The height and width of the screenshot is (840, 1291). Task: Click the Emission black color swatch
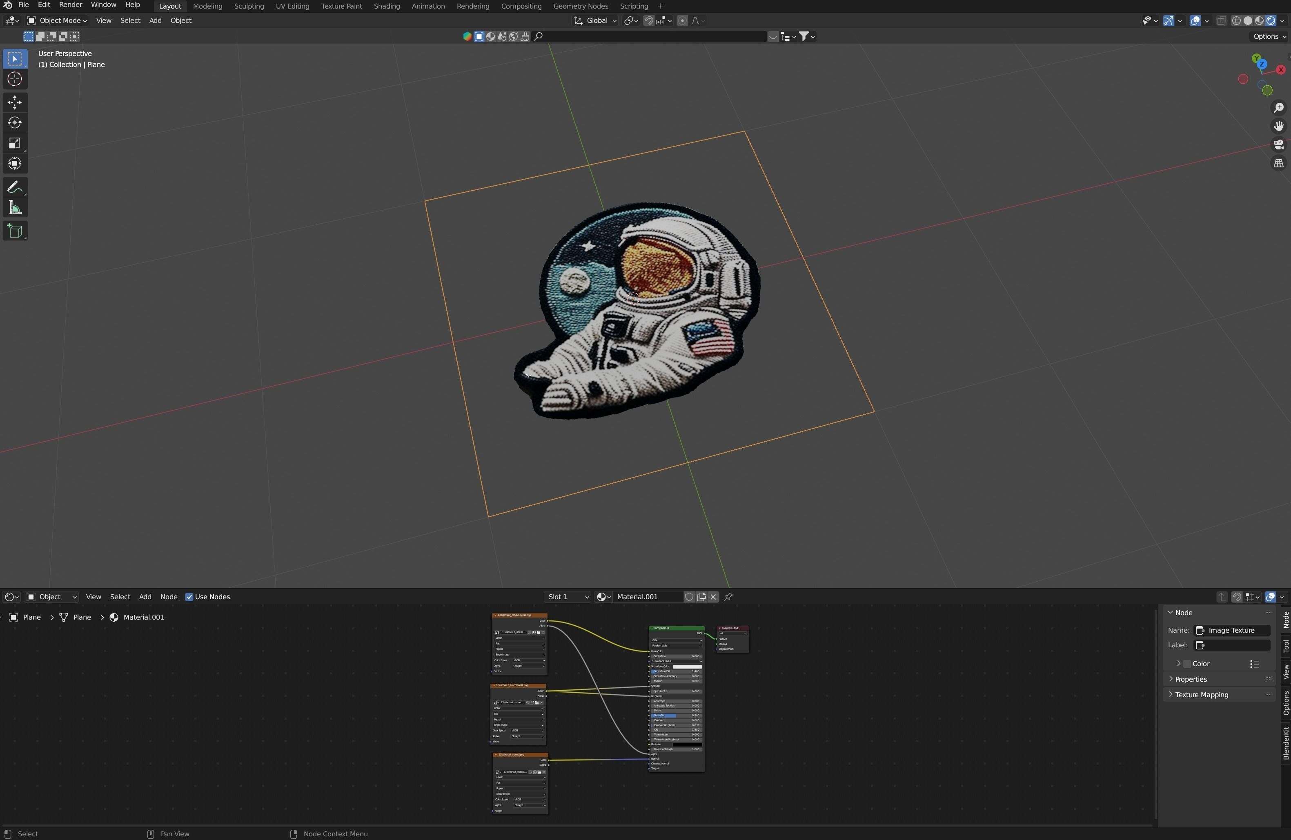click(687, 745)
